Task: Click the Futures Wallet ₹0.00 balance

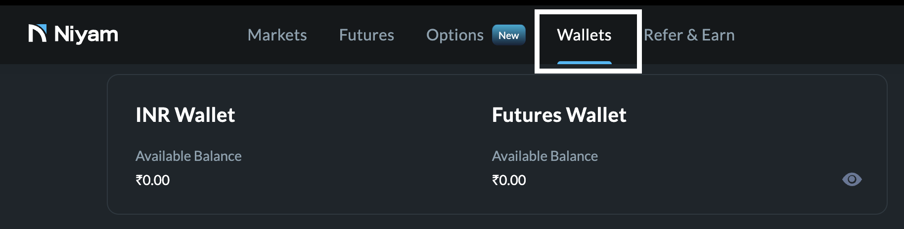Action: 509,180
